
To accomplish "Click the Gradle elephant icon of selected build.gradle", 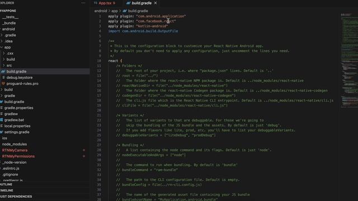I will tap(3, 71).
